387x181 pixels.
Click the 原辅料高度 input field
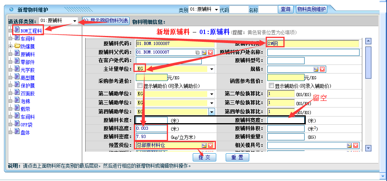152,128
